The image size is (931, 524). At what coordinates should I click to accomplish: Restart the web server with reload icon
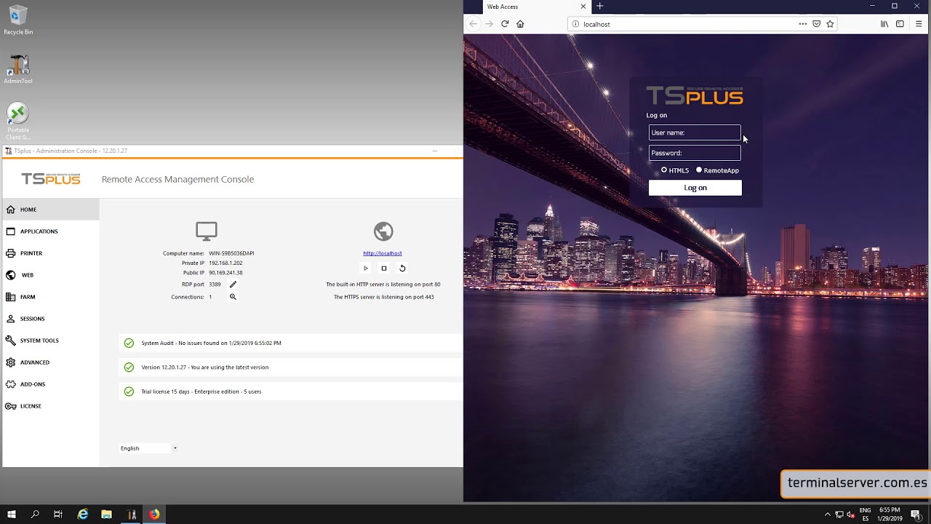(402, 269)
